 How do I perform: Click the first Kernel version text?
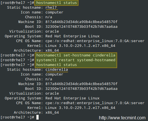(x=80, y=46)
